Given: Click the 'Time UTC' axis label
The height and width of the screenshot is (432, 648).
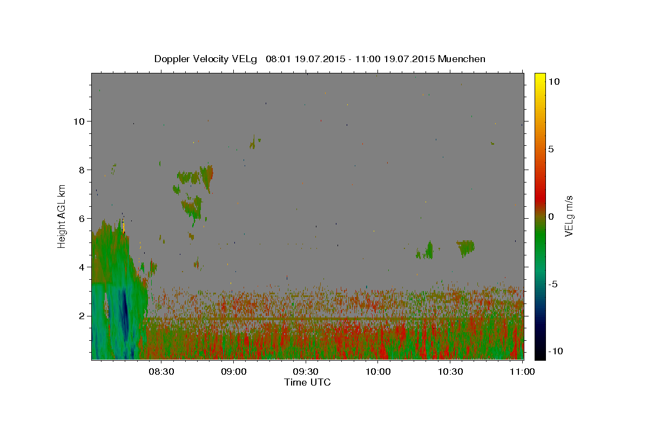Looking at the screenshot, I should [x=307, y=382].
